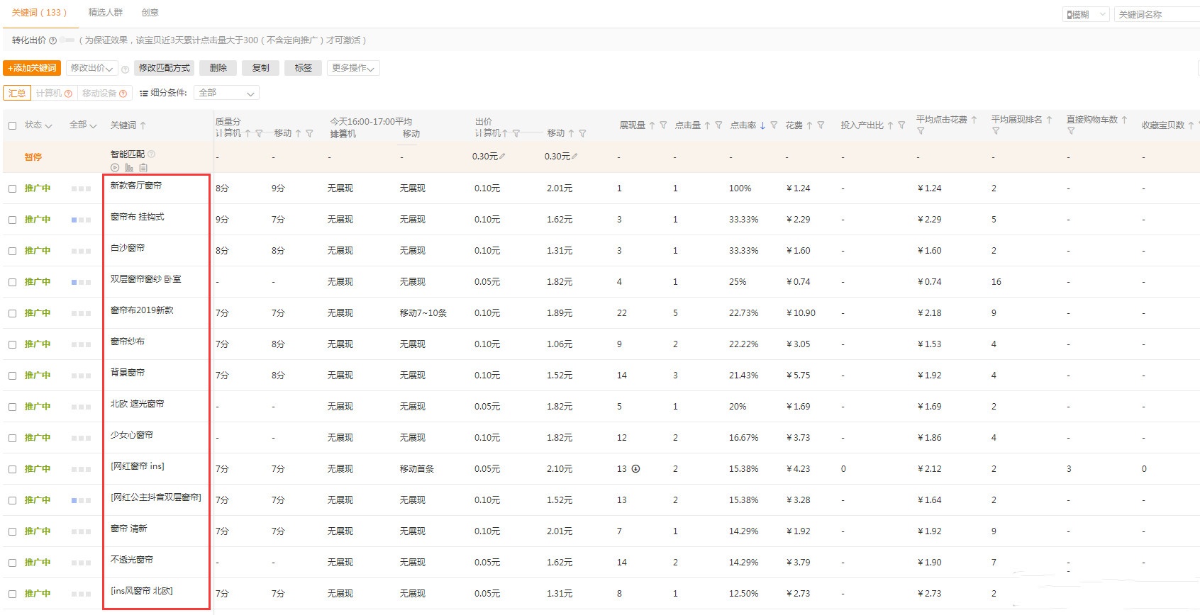The height and width of the screenshot is (615, 1200).
Task: Click the play icon under 智能匹配
Action: click(x=115, y=168)
